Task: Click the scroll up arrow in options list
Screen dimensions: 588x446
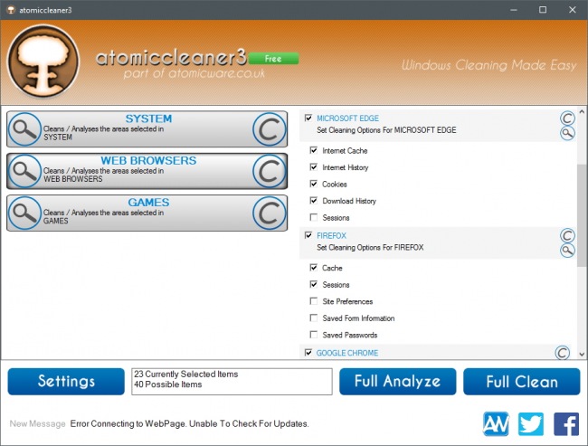Action: (x=582, y=112)
